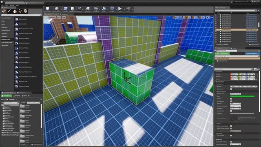This screenshot has height=147, width=261.
Task: Open the viewport Perspective dropdown
Action: [x=51, y=17]
